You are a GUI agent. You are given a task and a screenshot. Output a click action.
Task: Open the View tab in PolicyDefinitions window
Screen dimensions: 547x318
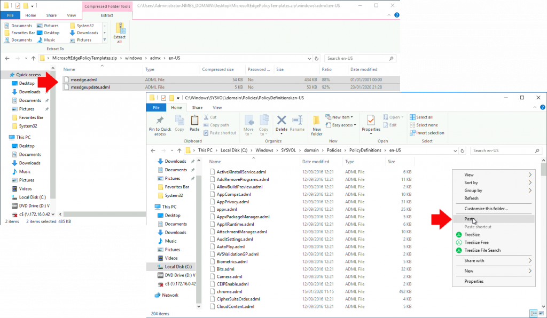217,108
